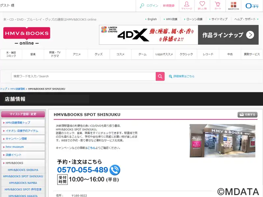Open the アニメ category tab
Viewport: 263px width, 197px height.
(77, 54)
